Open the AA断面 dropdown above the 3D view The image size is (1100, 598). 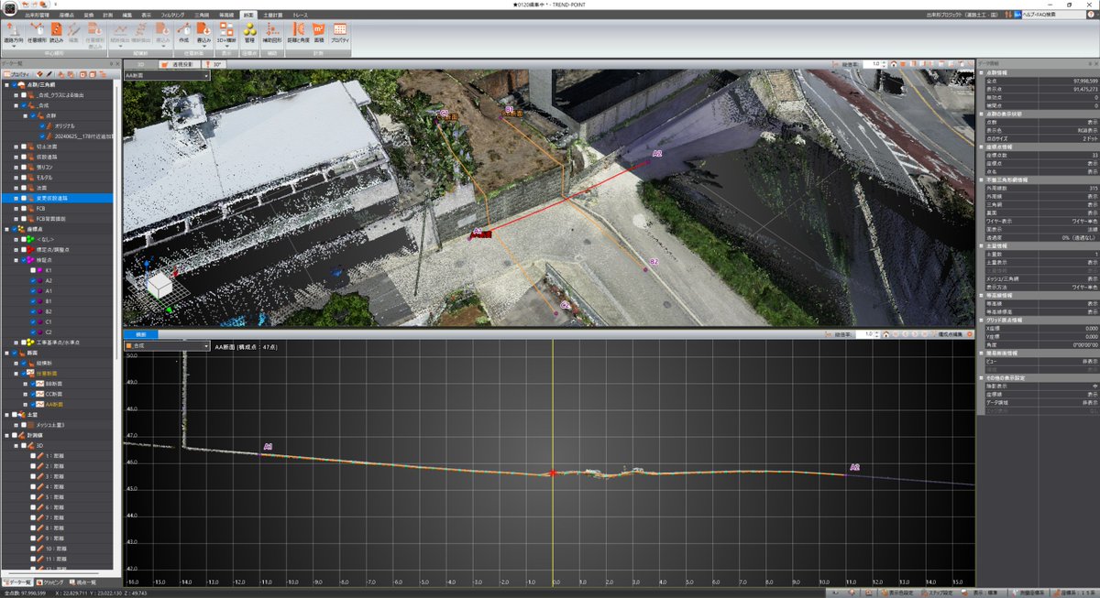pyautogui.click(x=167, y=76)
